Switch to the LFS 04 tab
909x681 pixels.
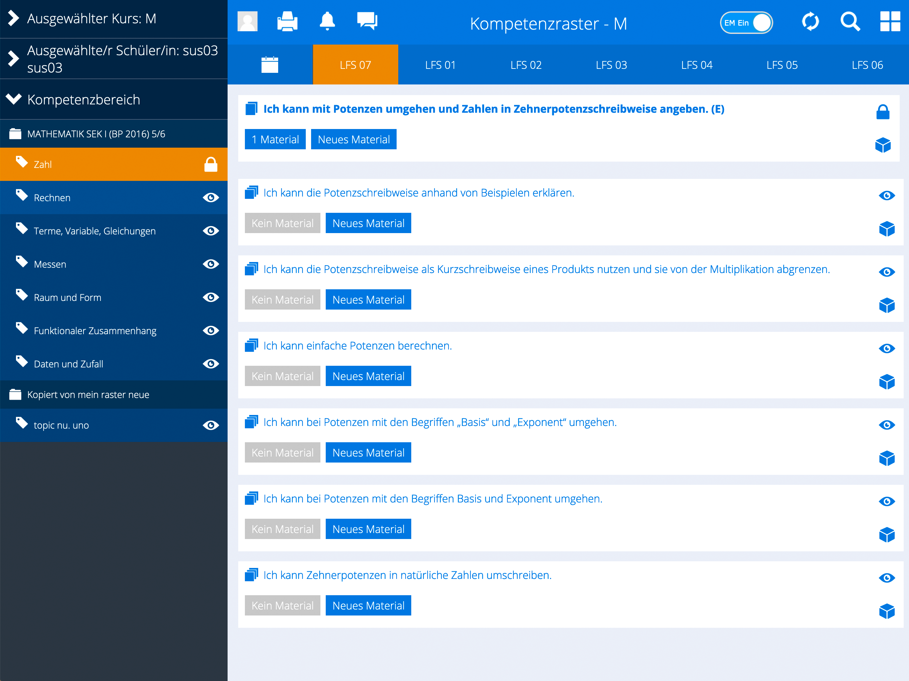click(x=697, y=65)
